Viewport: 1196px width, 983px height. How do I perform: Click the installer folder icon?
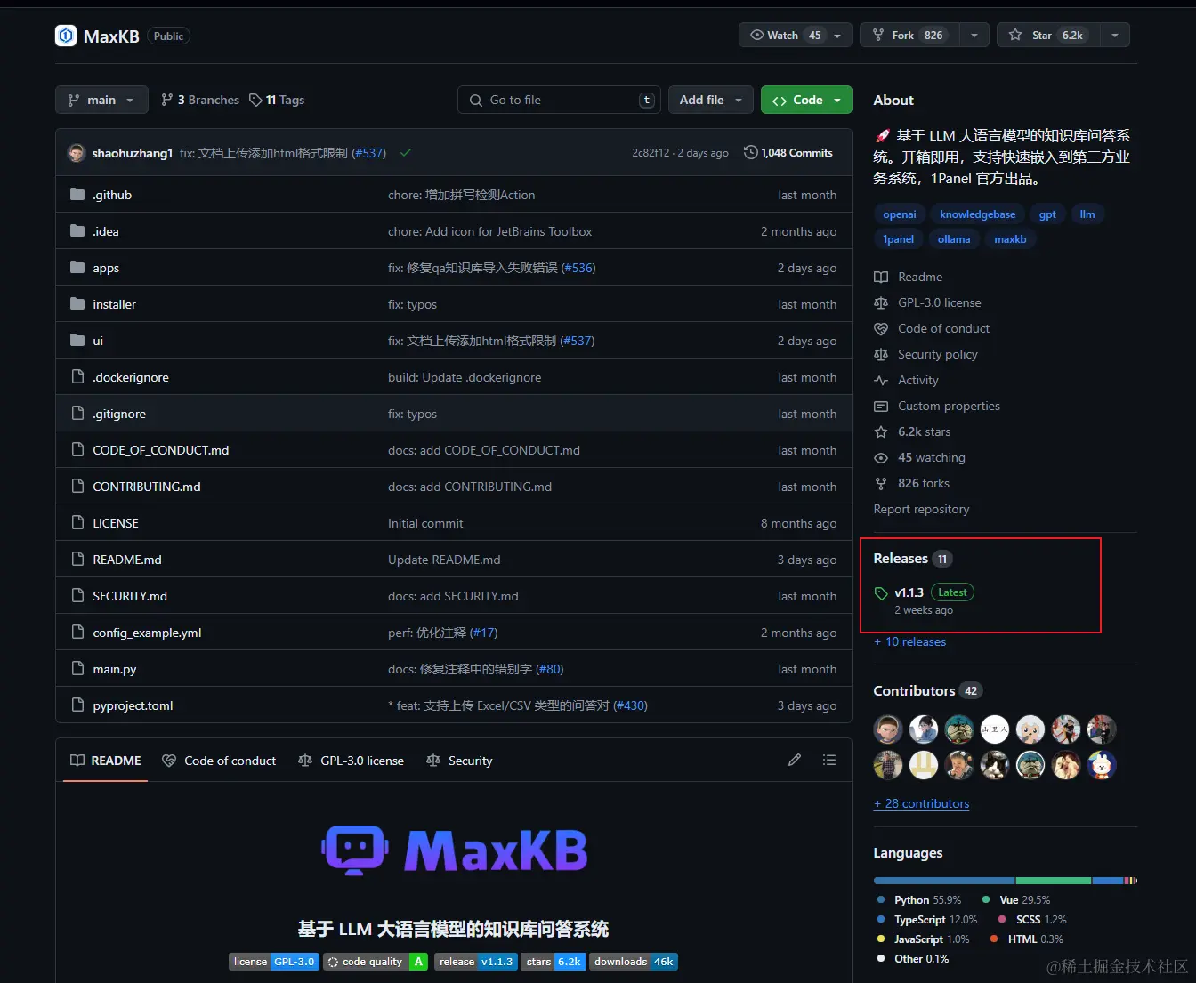pyautogui.click(x=77, y=304)
